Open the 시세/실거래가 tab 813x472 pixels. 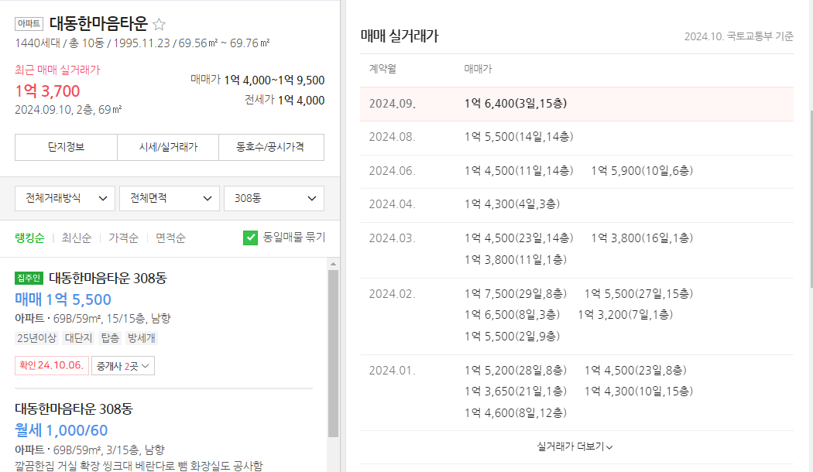coord(168,147)
